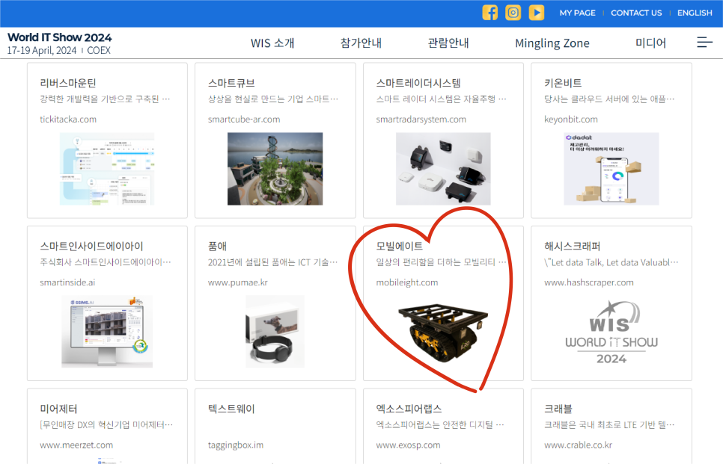View the SSIMS.AI monitor image
This screenshot has height=464, width=723.
coord(107,332)
